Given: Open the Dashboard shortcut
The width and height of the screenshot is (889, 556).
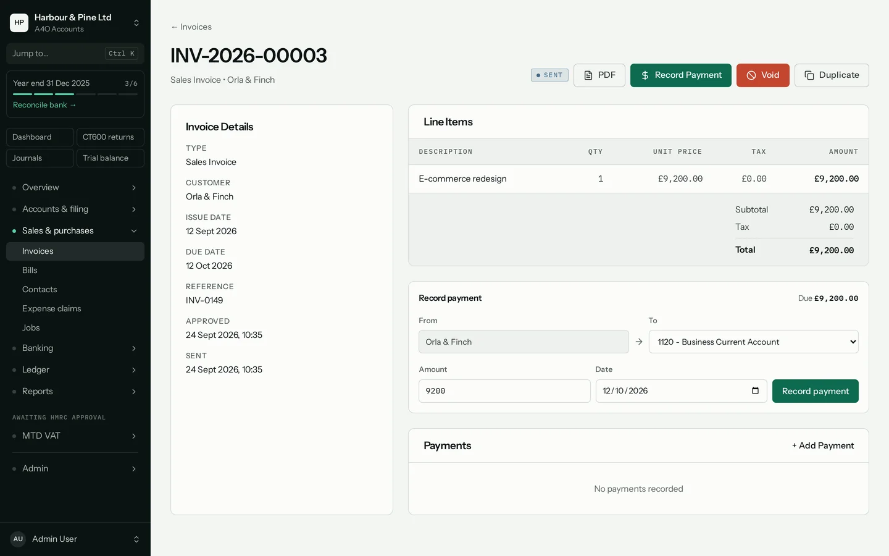Looking at the screenshot, I should pyautogui.click(x=40, y=137).
